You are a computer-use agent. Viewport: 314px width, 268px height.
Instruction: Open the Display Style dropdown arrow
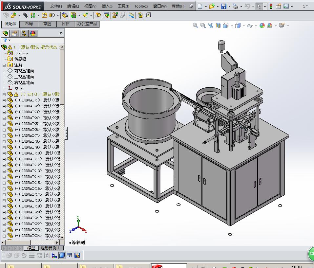pyautogui.click(x=243, y=25)
